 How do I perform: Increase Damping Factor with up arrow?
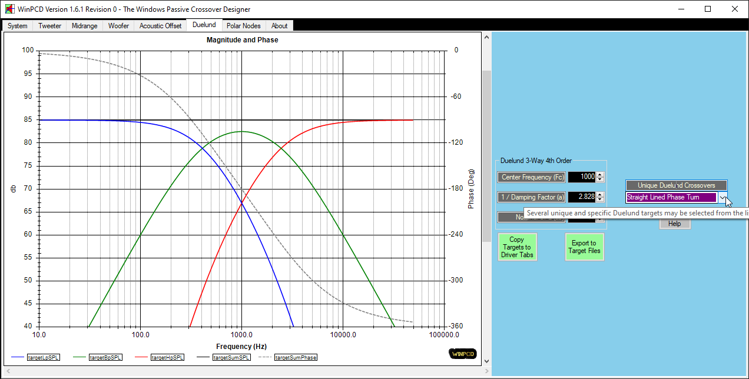point(600,195)
